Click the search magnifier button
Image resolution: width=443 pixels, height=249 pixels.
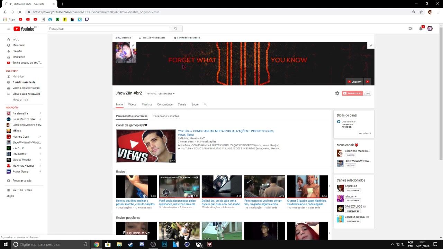coord(175,29)
